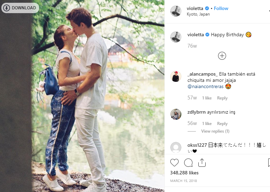The image size is (270, 192).
Task: Open more options menu in the post header
Action: (x=269, y=11)
